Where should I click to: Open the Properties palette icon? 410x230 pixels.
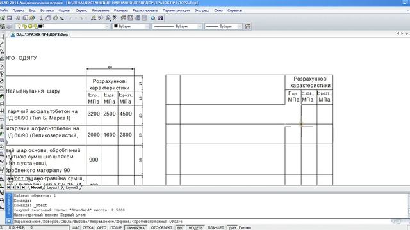[x=123, y=19]
